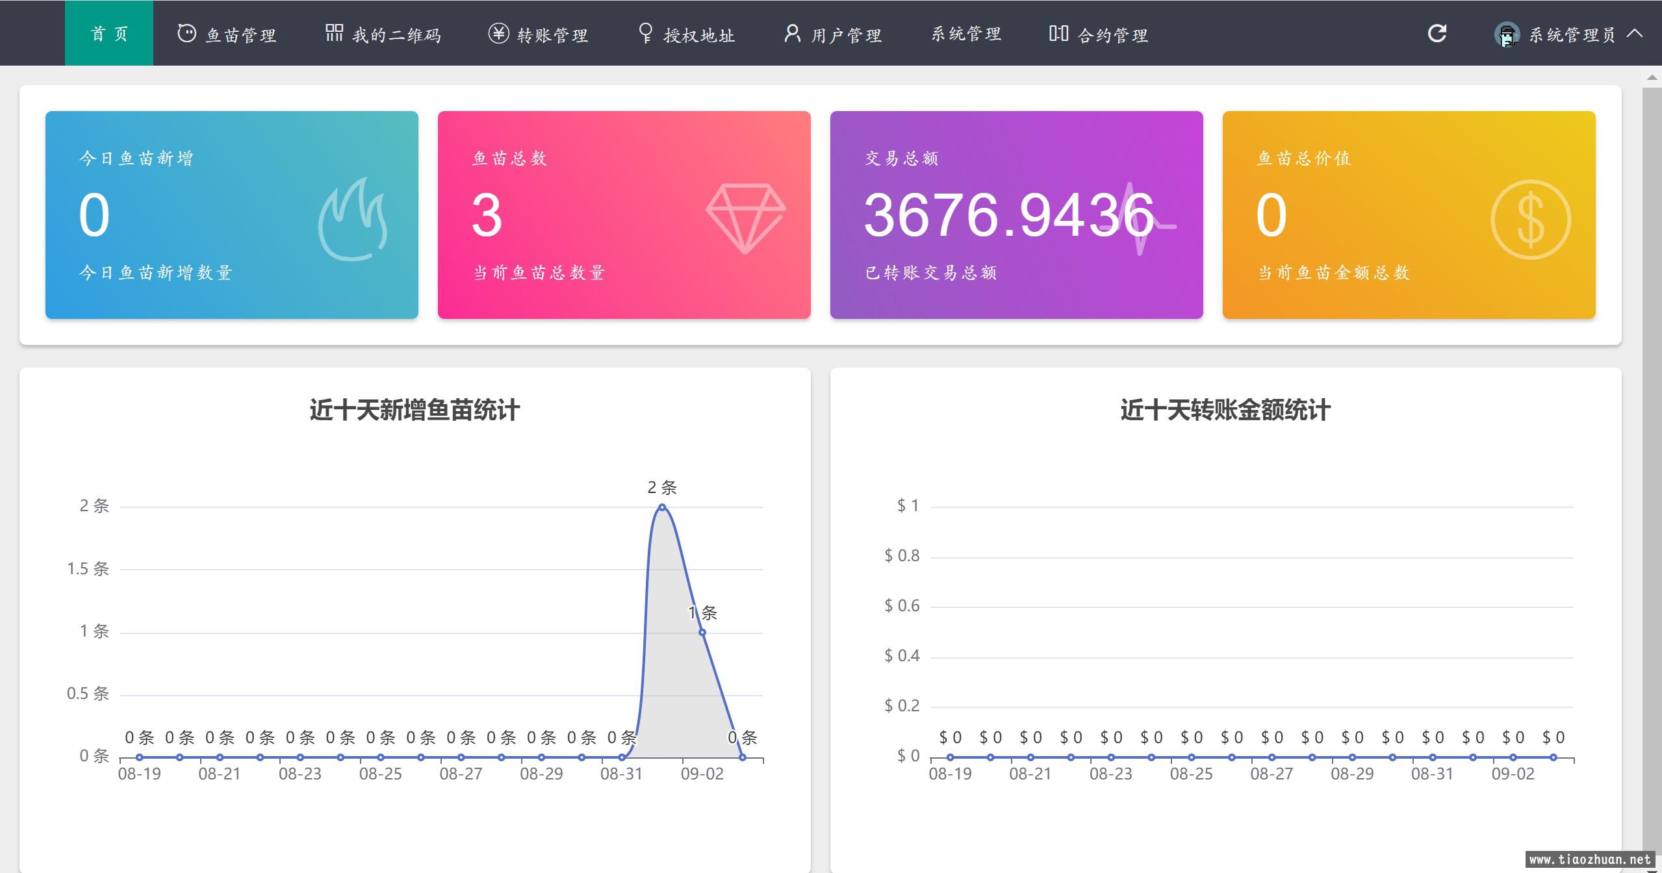Click the QR code icon for 我的二维码
Viewport: 1662px width, 873px height.
click(x=334, y=33)
